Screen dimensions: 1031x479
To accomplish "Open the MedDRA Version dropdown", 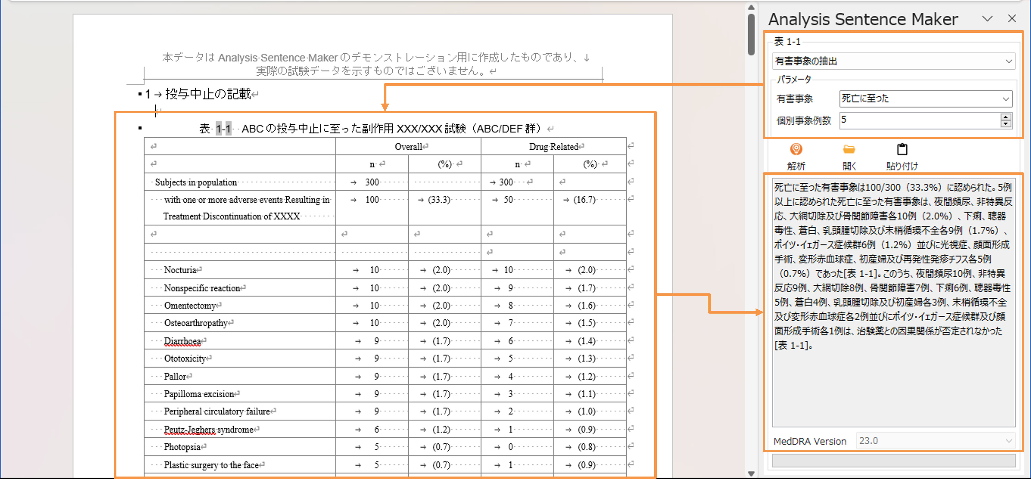I will coord(1008,441).
